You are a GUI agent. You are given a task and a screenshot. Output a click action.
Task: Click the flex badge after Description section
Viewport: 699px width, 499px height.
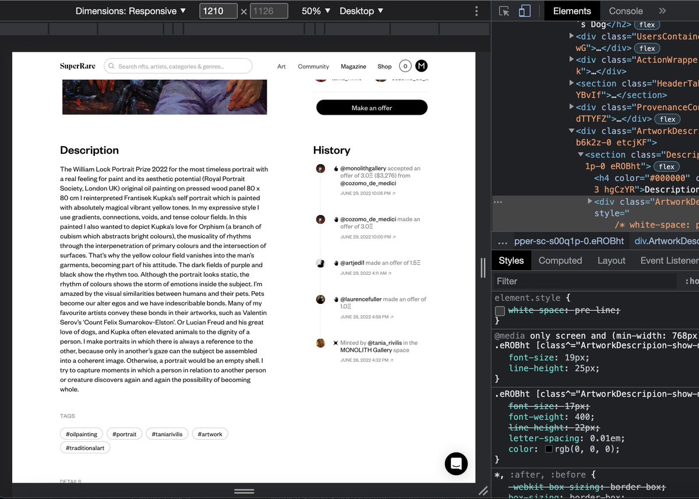[666, 167]
